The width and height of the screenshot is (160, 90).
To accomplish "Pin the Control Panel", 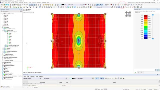I will point(157,9).
